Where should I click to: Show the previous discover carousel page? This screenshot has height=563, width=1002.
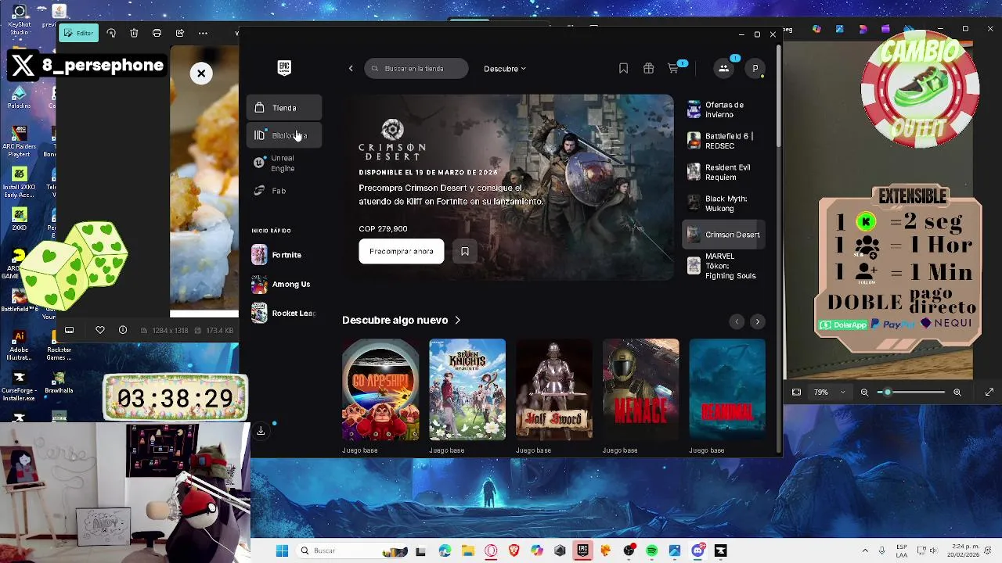coord(736,321)
